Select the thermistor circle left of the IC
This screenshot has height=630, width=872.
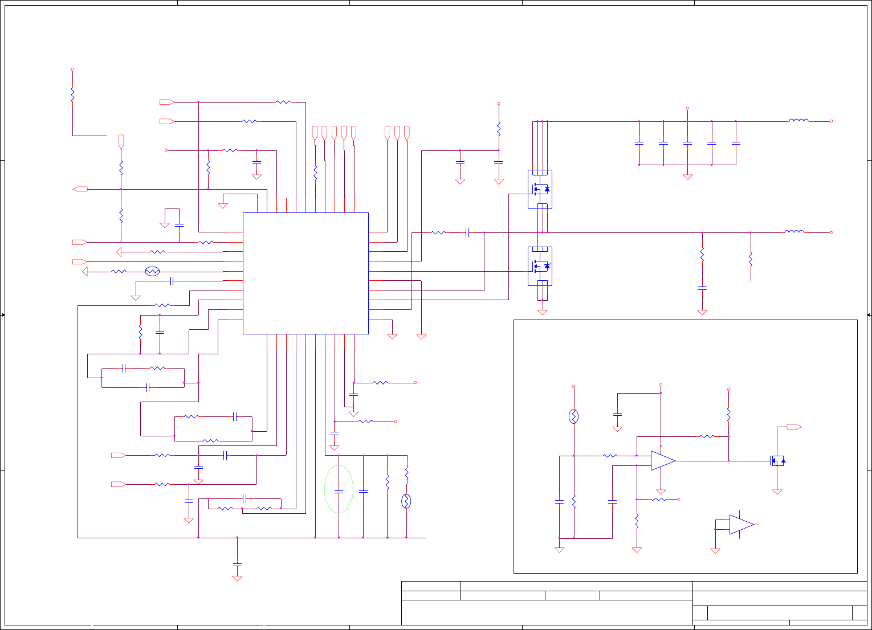point(152,272)
